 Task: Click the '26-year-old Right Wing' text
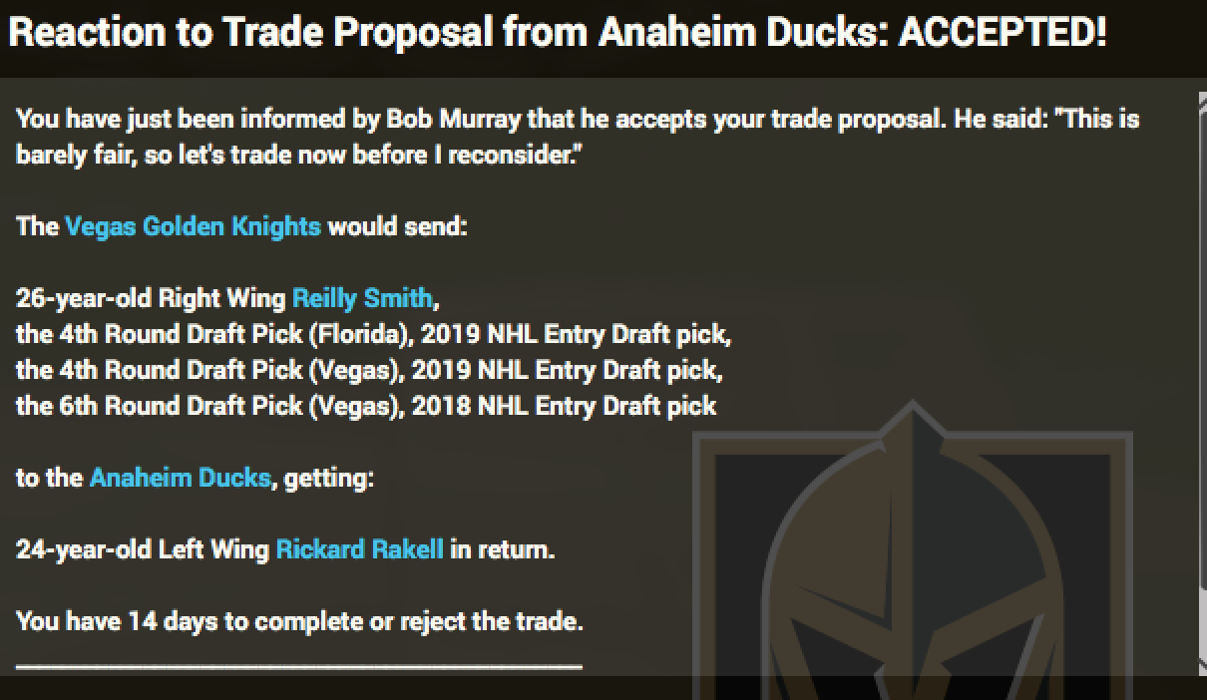(152, 298)
